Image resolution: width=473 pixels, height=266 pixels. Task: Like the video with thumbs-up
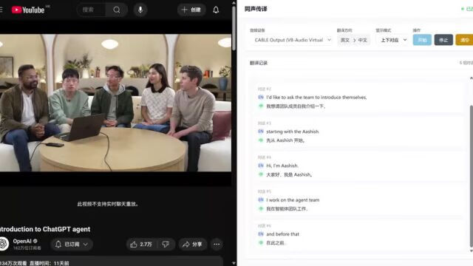[141, 245]
